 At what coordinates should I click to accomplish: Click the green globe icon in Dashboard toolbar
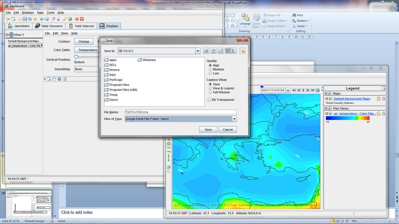[70, 19]
